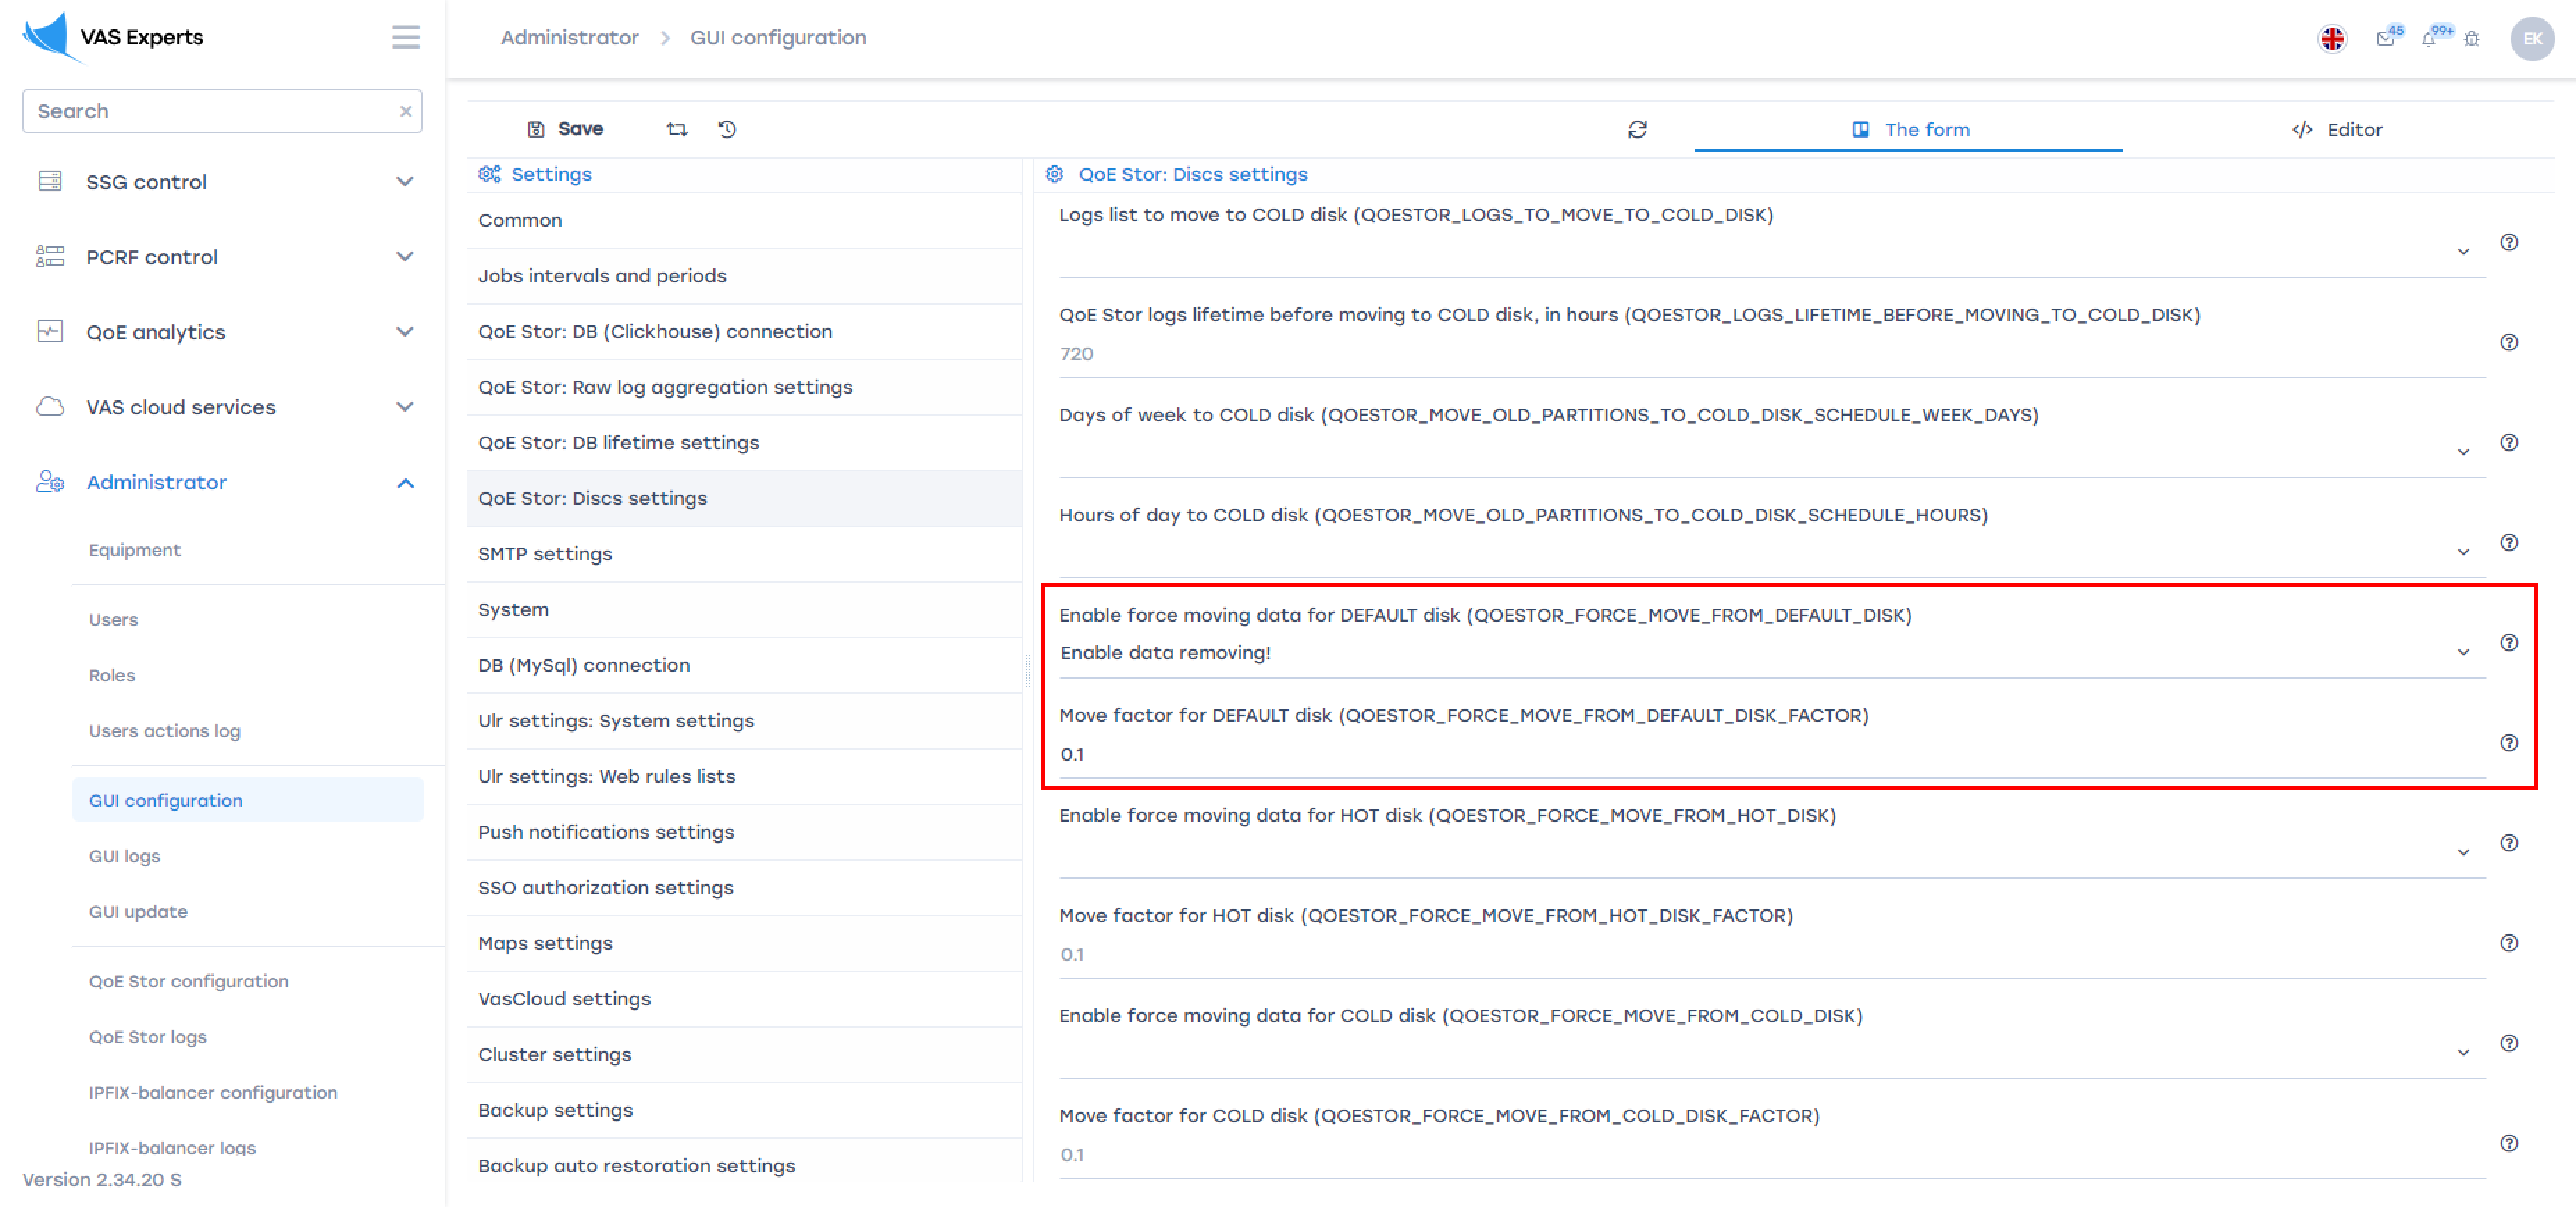The width and height of the screenshot is (2576, 1207).
Task: Click the bug report icon in the header
Action: click(2472, 39)
